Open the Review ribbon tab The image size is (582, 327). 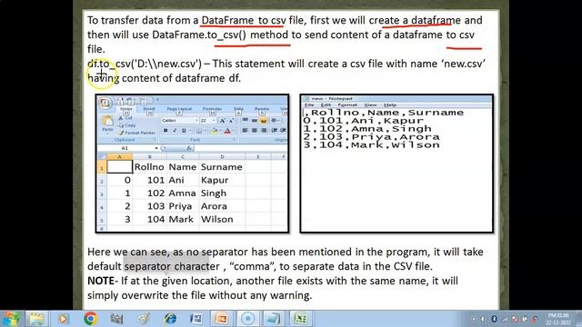(262, 109)
